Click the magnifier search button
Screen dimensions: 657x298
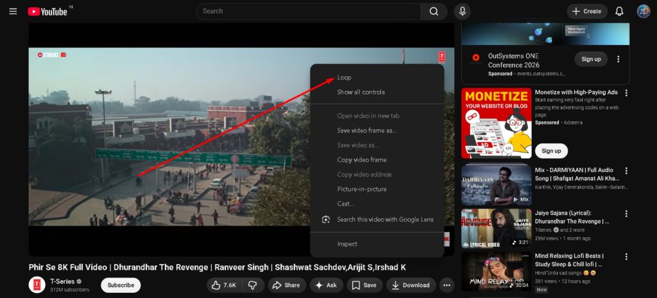tap(434, 12)
